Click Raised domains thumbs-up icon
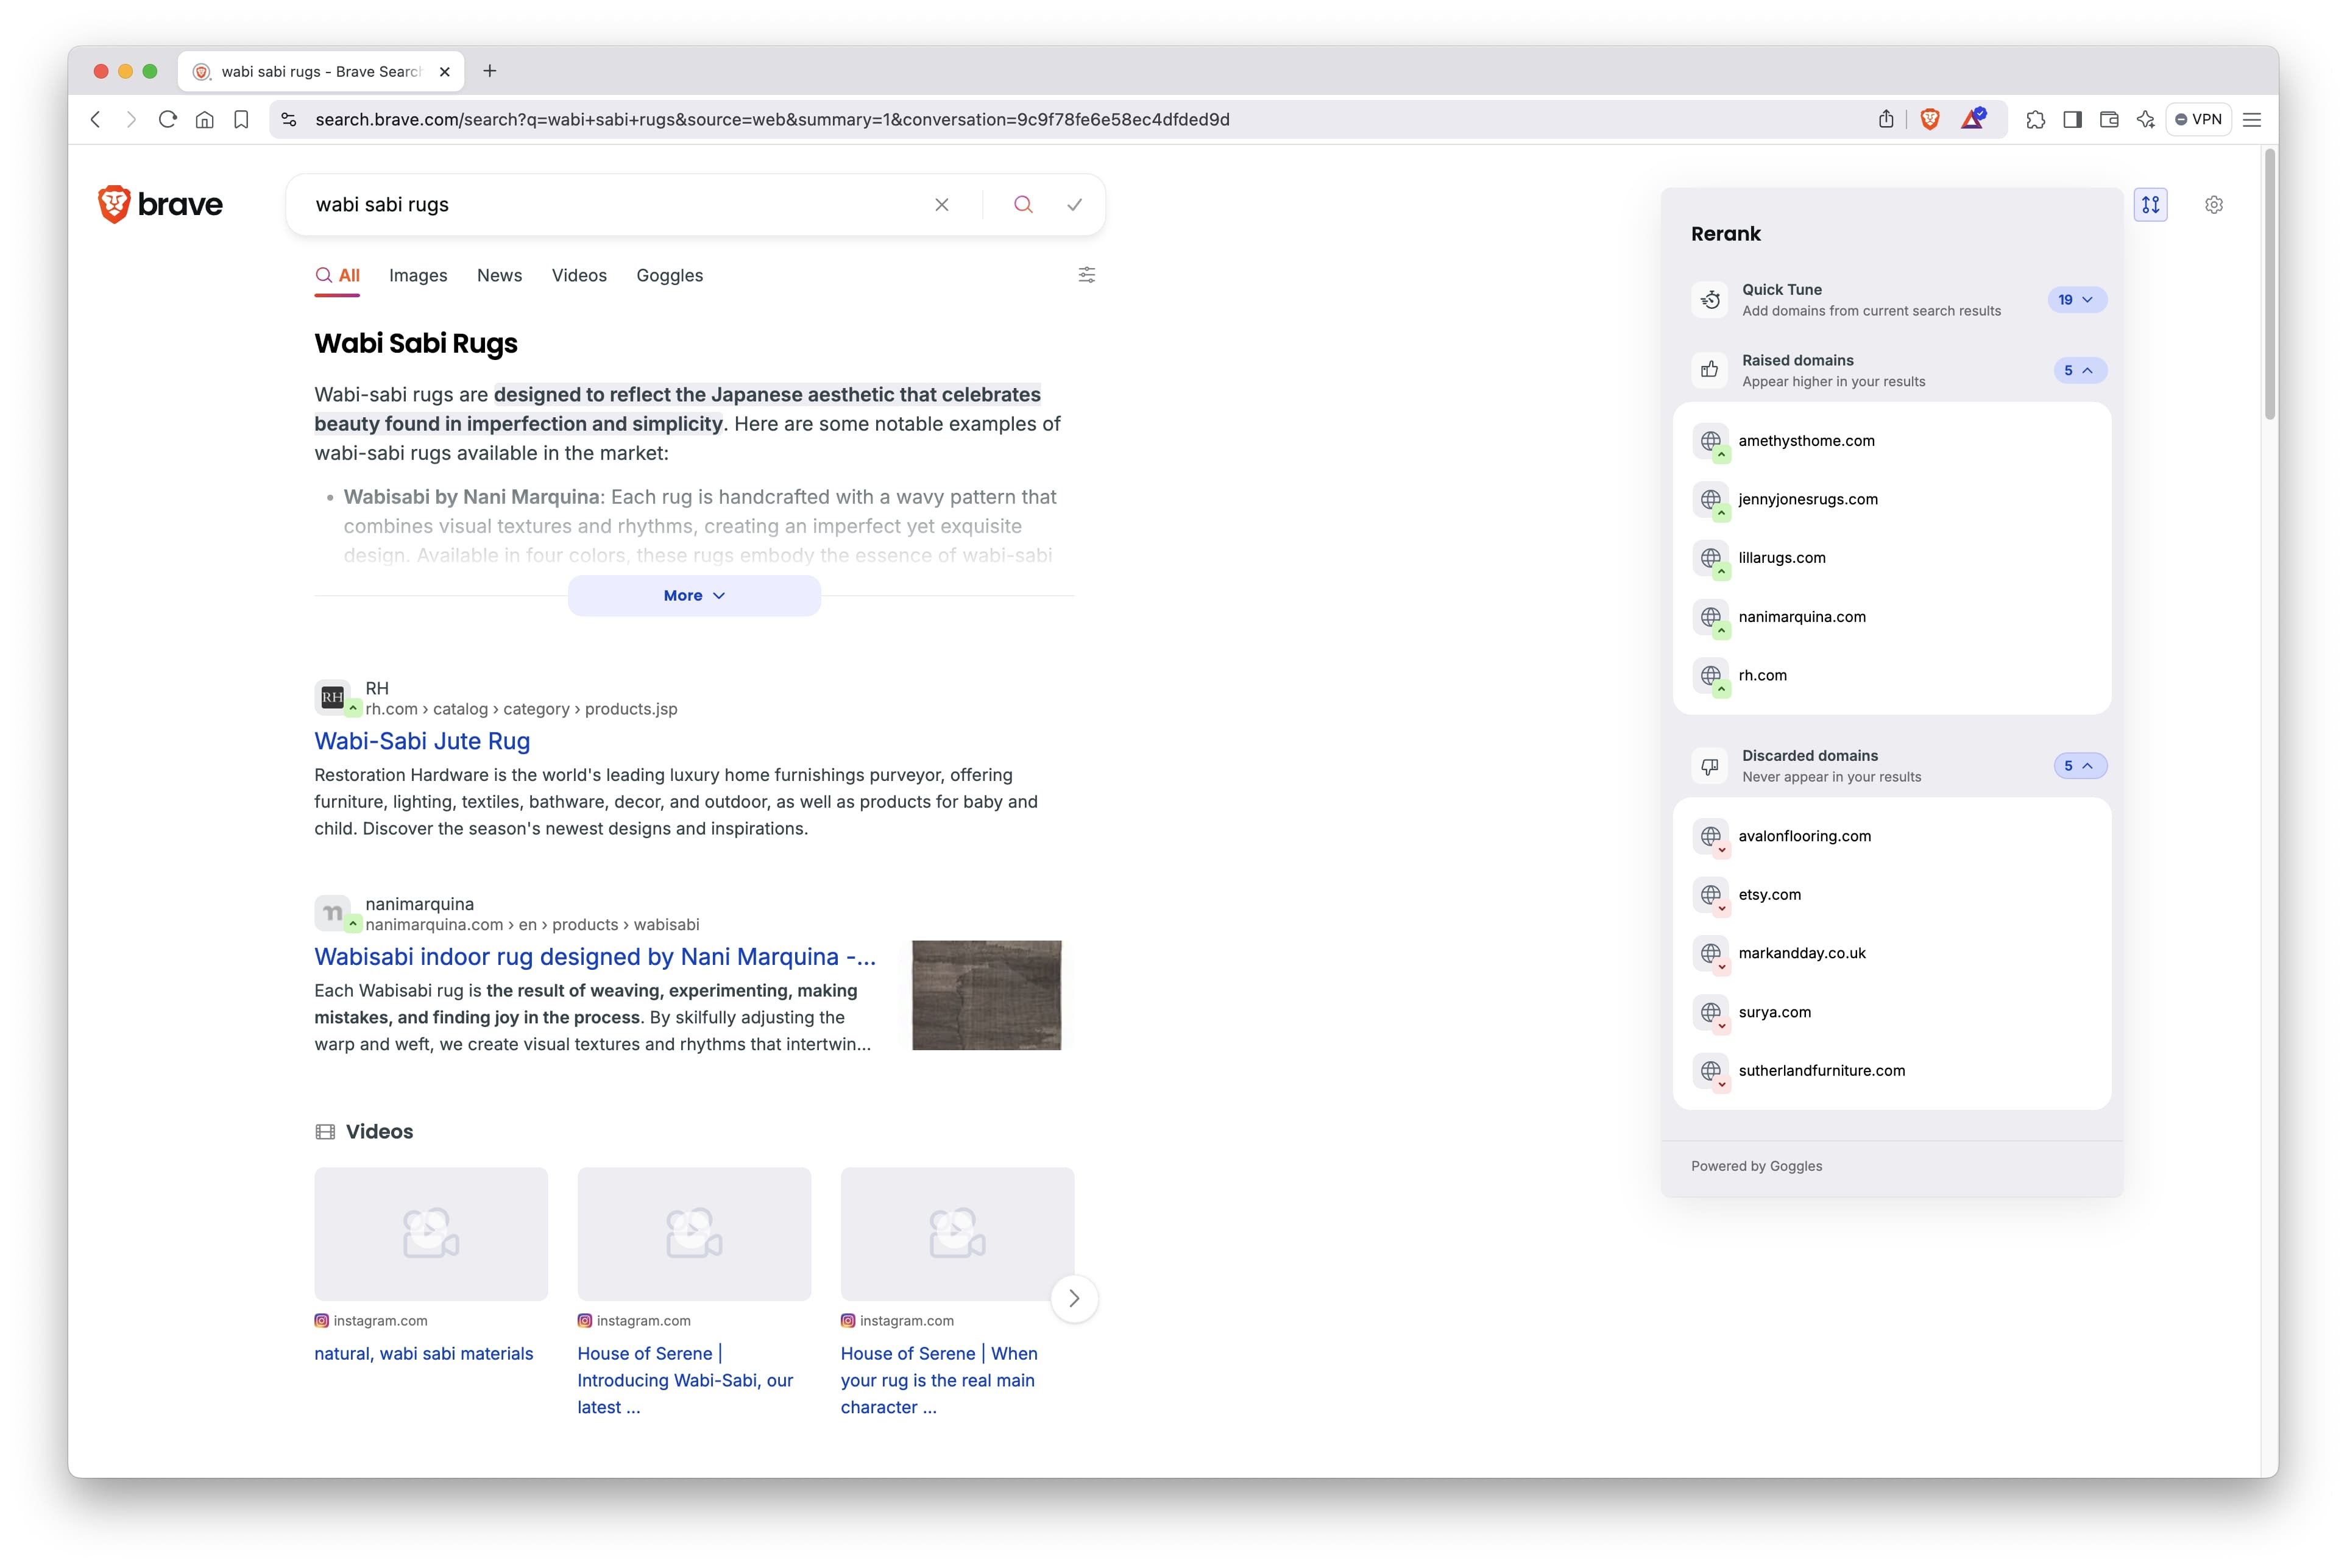This screenshot has height=1568, width=2347. point(1710,370)
